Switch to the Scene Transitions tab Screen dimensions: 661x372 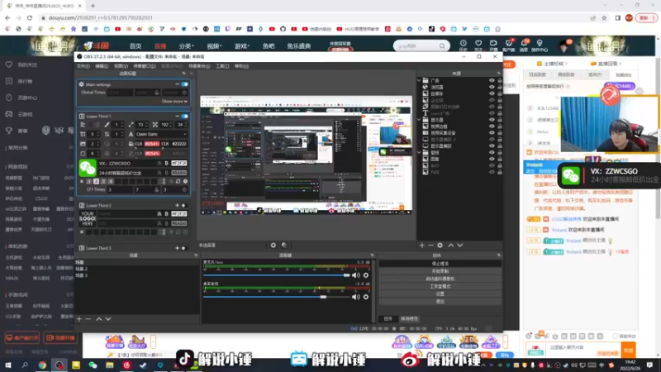point(409,319)
